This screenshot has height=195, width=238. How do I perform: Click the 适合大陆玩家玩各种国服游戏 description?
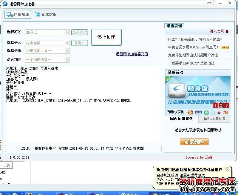pyautogui.click(x=198, y=130)
